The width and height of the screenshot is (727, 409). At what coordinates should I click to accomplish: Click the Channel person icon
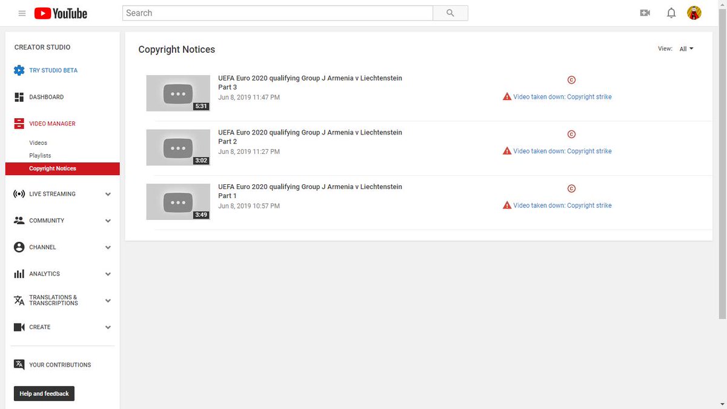click(19, 247)
